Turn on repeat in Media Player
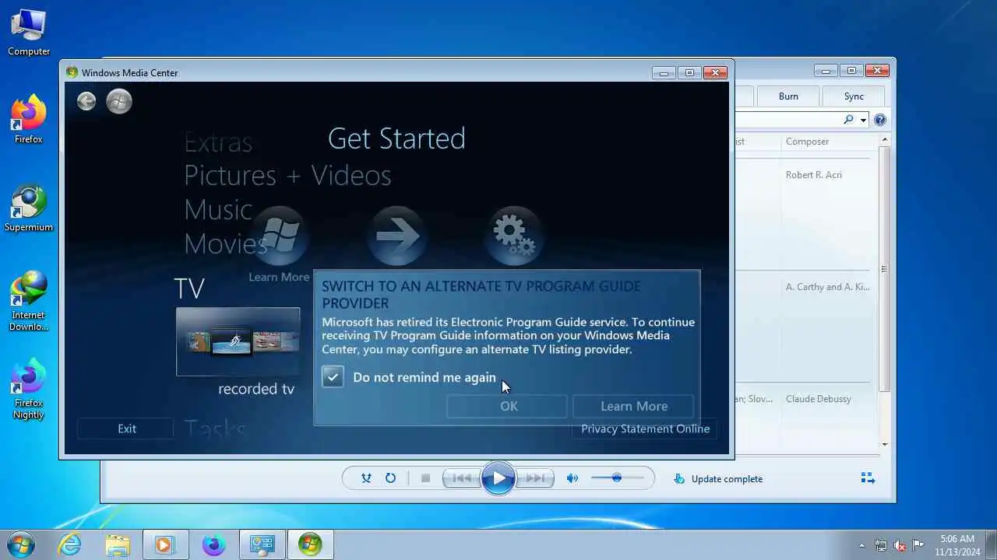997x560 pixels. (x=390, y=478)
